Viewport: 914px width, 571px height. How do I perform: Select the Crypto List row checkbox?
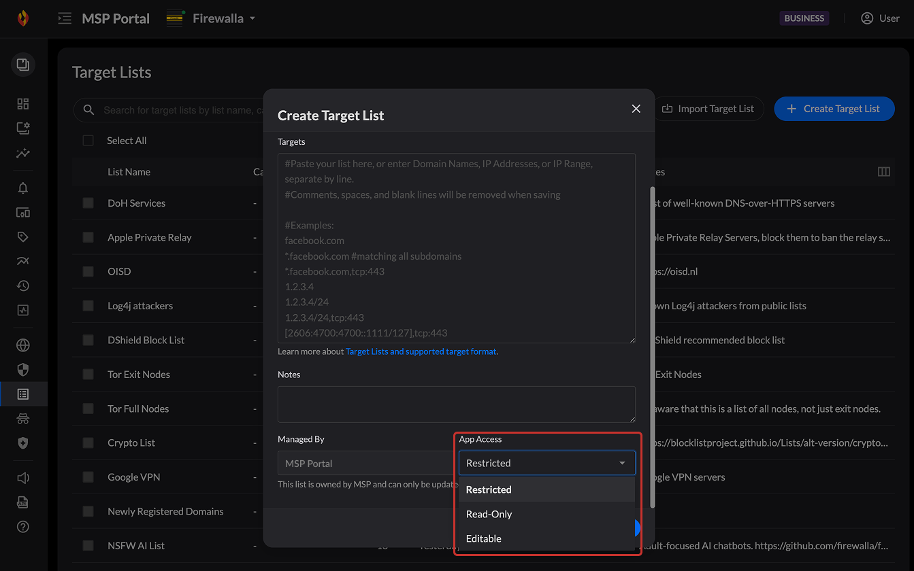click(x=88, y=443)
